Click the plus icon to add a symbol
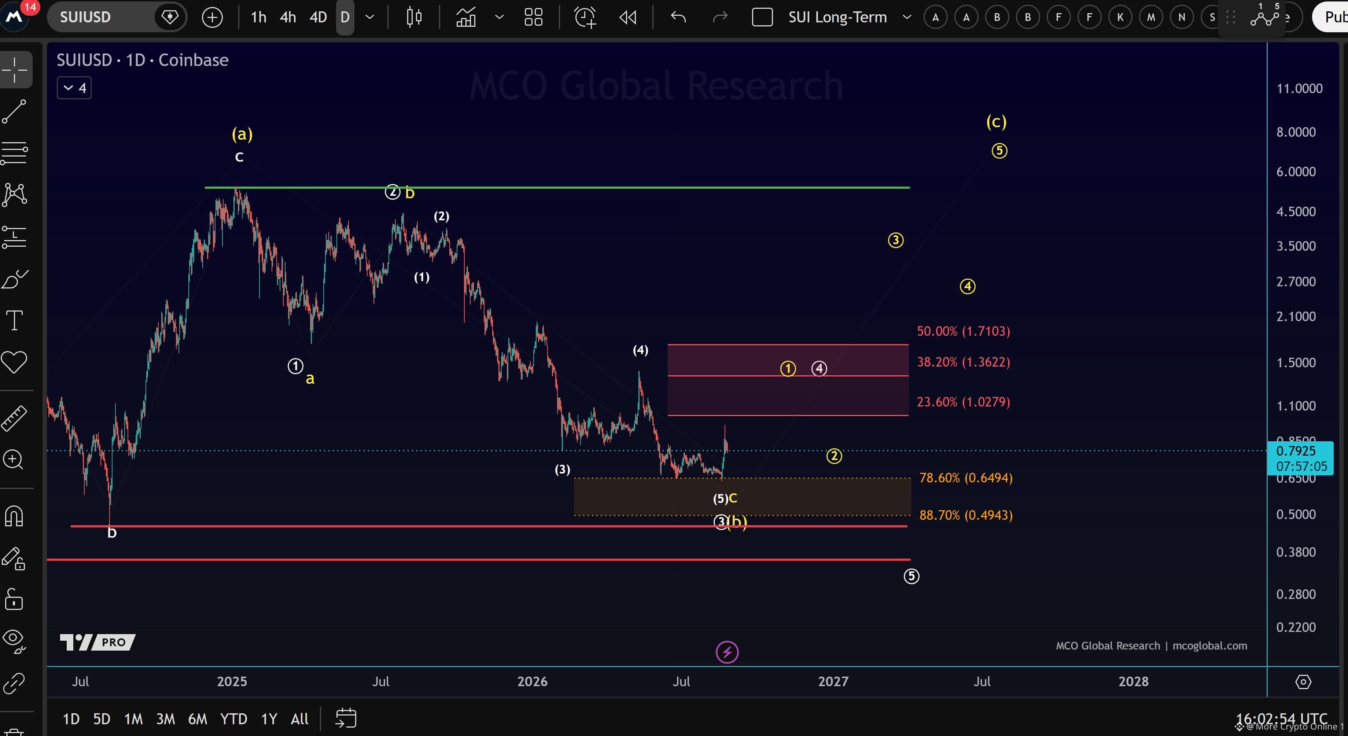Screen dimensions: 1348x736 point(212,17)
